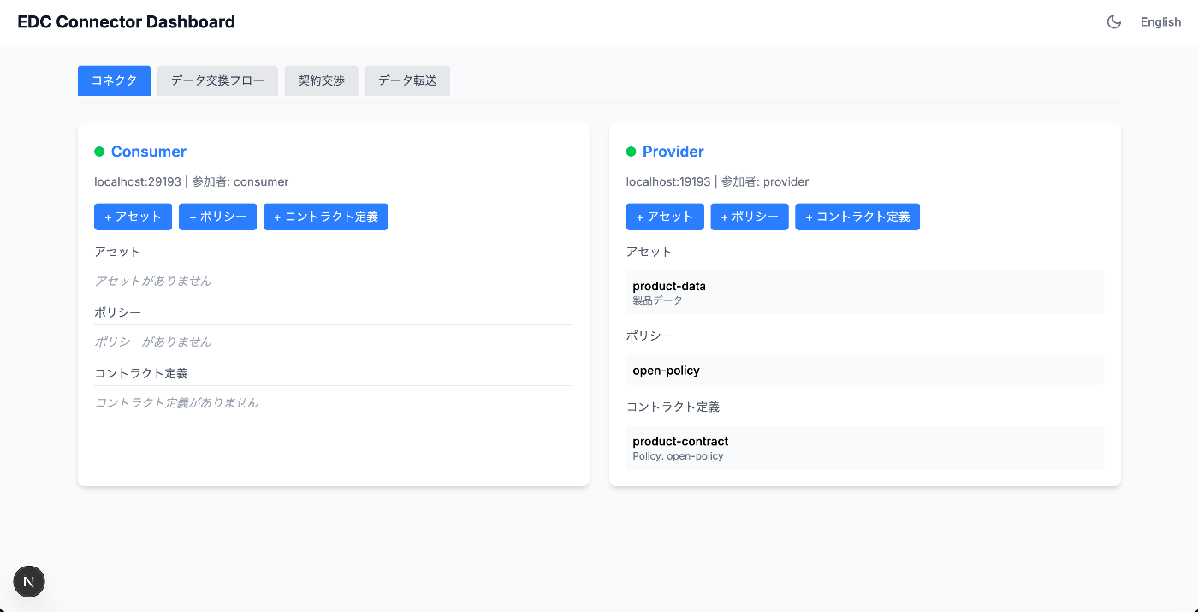Toggle dark mode with the moon icon
The height and width of the screenshot is (612, 1198).
(x=1114, y=21)
